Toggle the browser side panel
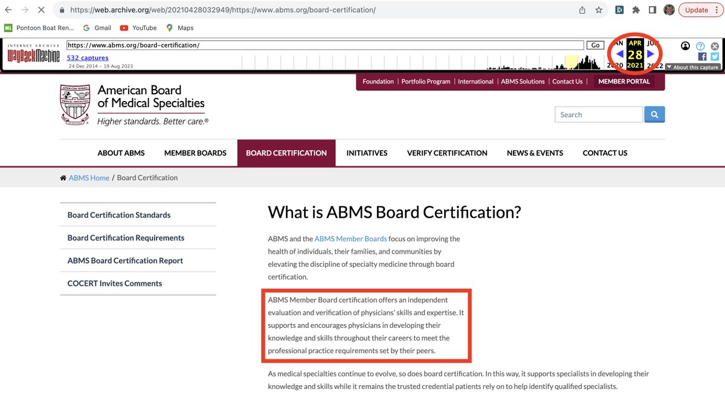Viewport: 725px width, 404px height. (652, 10)
